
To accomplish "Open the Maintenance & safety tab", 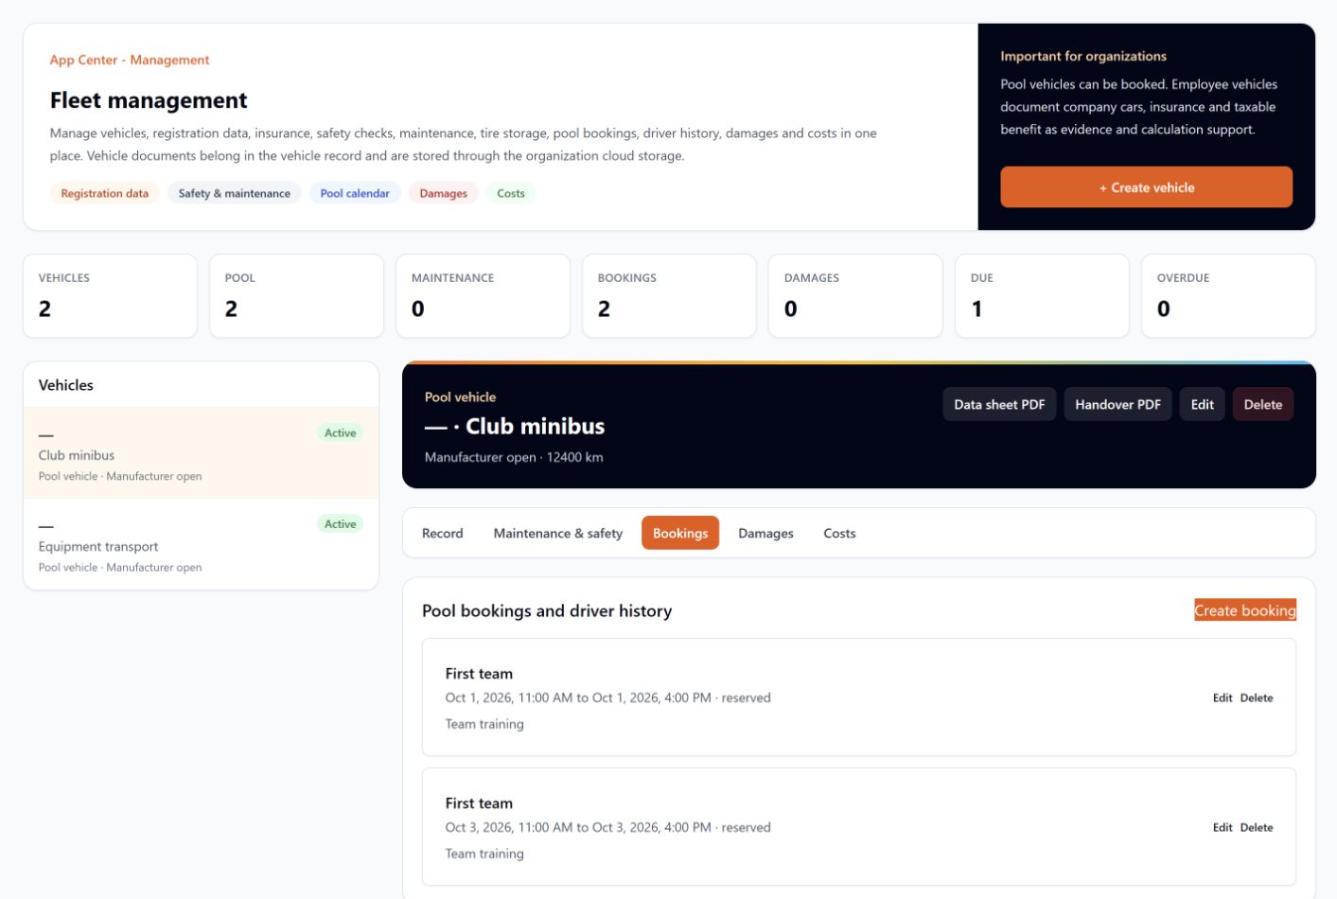I will pos(557,533).
